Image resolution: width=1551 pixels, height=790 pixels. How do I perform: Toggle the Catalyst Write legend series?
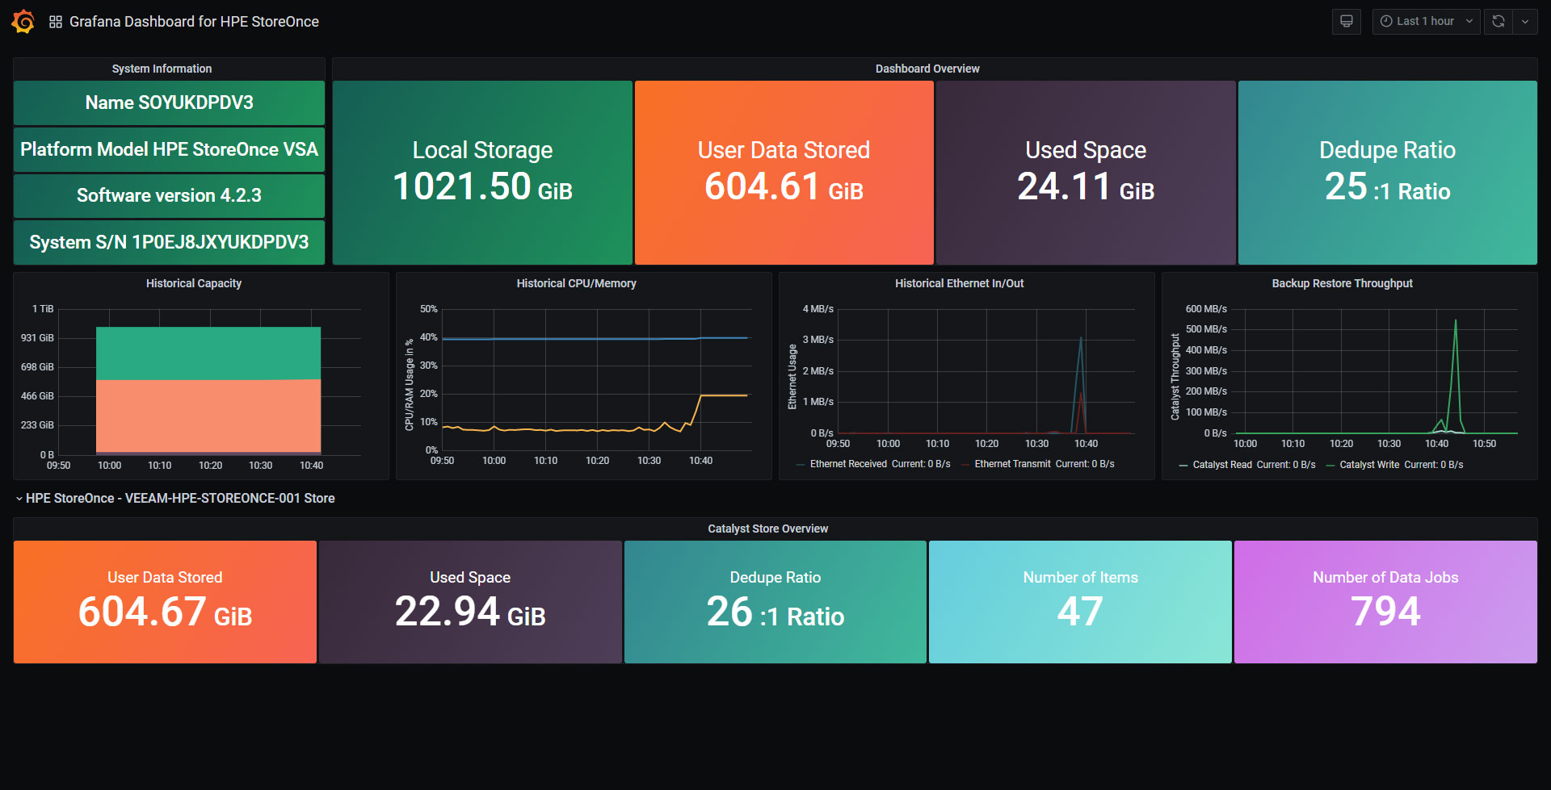click(1369, 465)
